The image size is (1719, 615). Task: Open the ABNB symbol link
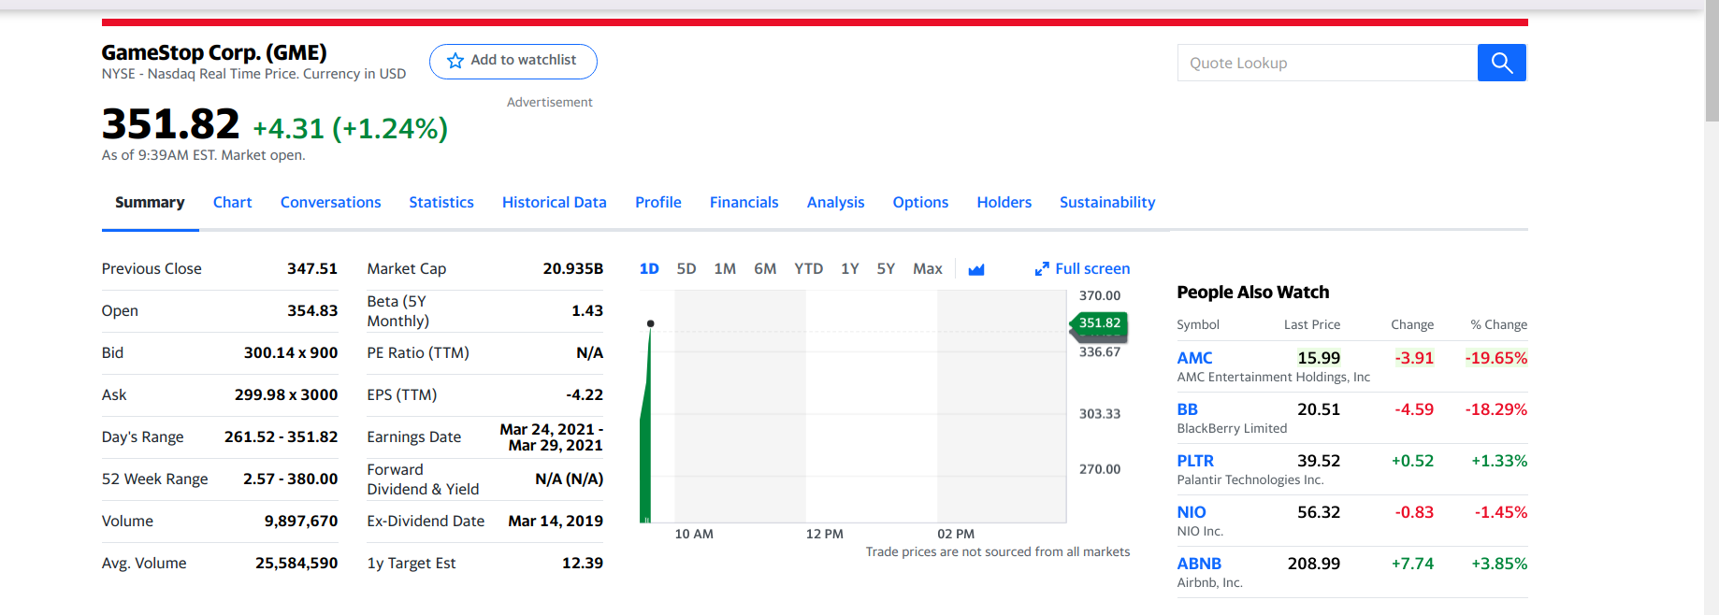[1199, 564]
